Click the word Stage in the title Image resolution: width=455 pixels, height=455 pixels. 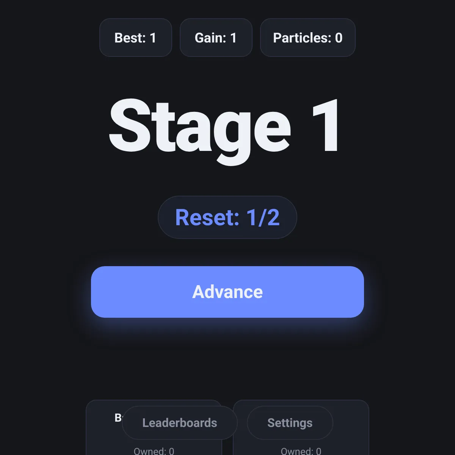pyautogui.click(x=200, y=131)
